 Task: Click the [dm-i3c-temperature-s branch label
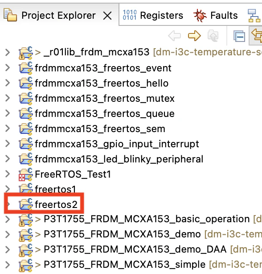pyautogui.click(x=207, y=52)
